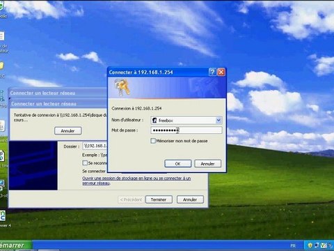Viewport: 334px width, 251px height.
Task: Cancel the connection attempt in the Tentative de connexion dialog
Action: pos(67,131)
